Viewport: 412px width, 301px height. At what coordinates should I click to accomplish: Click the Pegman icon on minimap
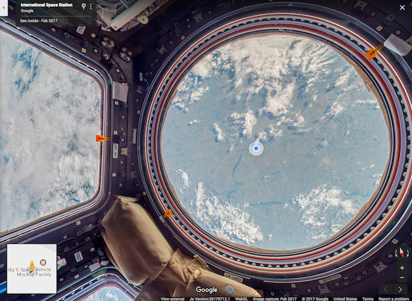pos(32,265)
